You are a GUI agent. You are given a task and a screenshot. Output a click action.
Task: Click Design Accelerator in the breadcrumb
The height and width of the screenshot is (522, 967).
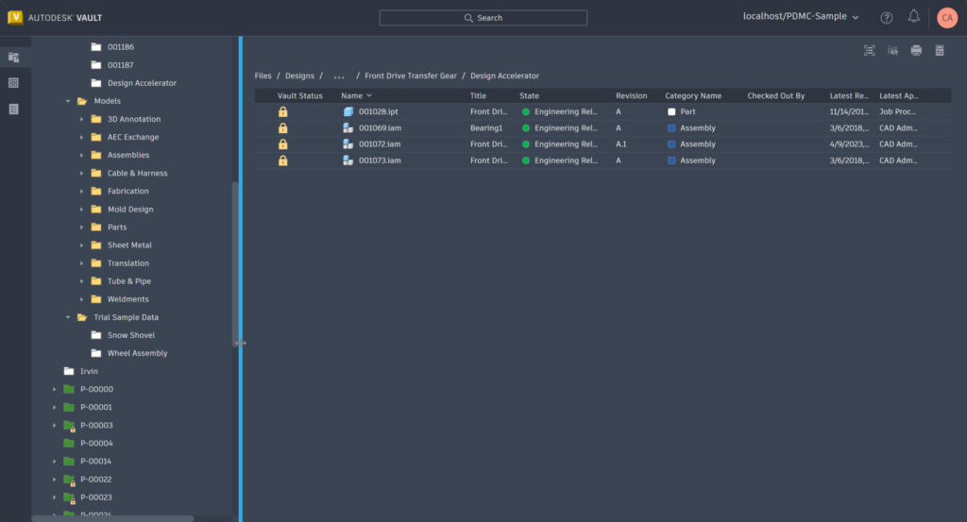coord(504,76)
